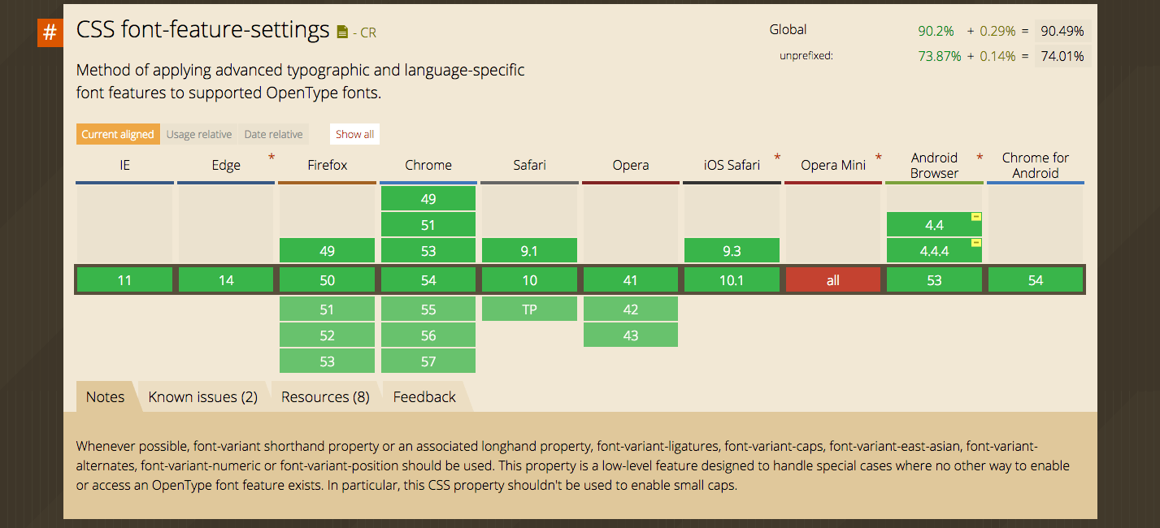Image resolution: width=1160 pixels, height=528 pixels.
Task: Select the Notes tab
Action: pos(106,396)
